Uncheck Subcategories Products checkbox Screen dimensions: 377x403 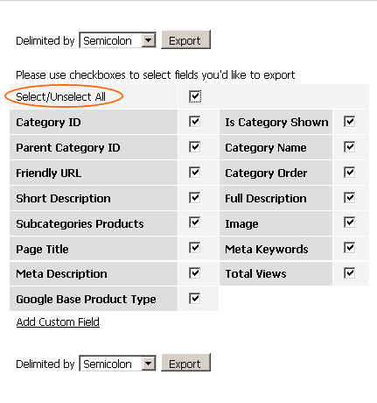tap(194, 223)
